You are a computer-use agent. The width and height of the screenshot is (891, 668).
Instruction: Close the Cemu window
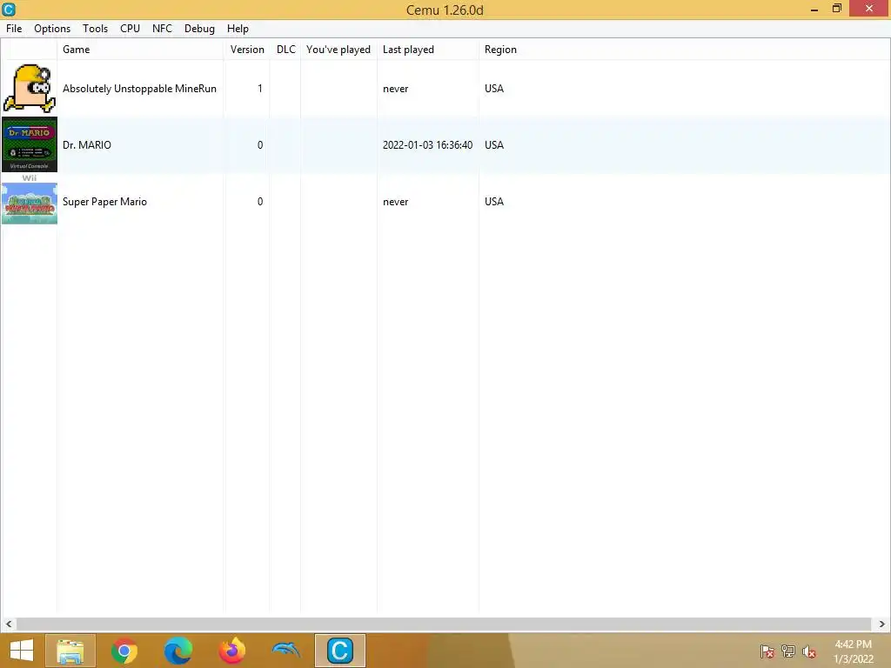point(869,9)
